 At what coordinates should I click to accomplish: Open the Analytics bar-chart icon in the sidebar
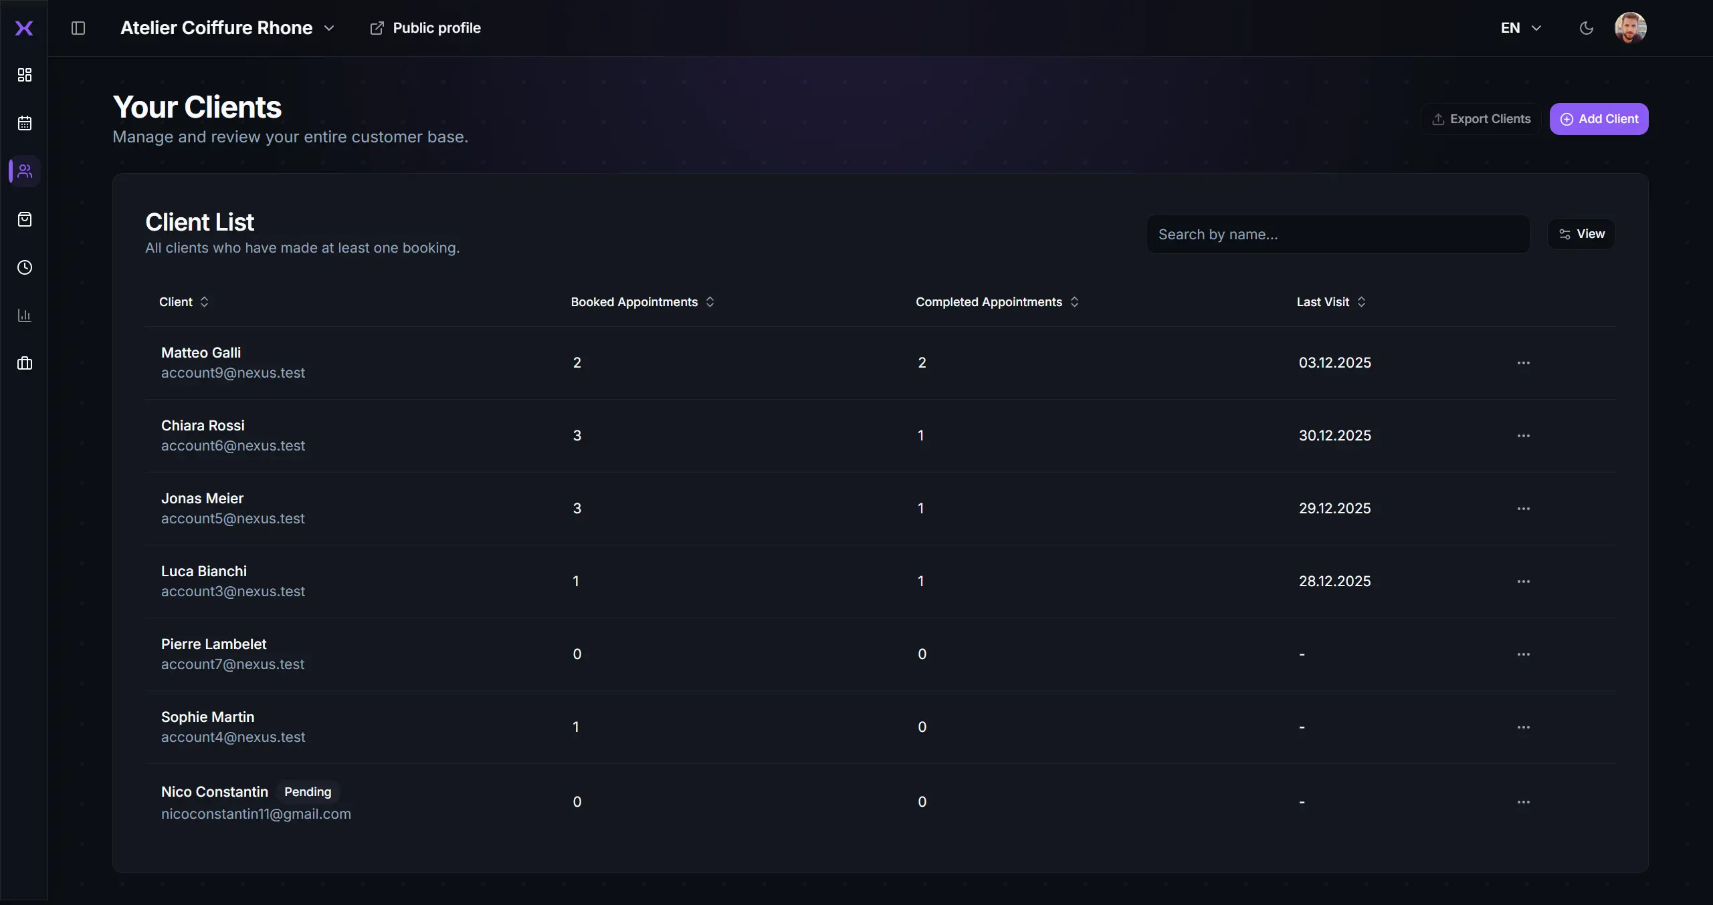pos(24,315)
